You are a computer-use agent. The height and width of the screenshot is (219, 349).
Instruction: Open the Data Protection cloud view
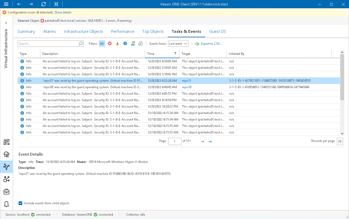click(x=6, y=154)
